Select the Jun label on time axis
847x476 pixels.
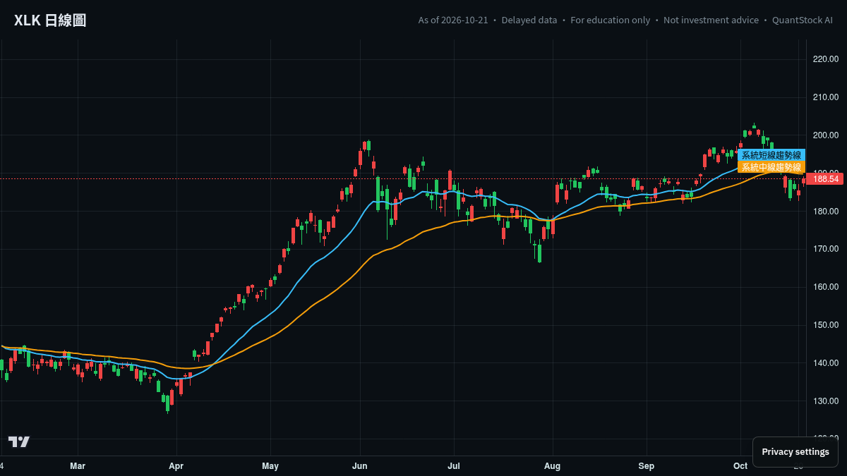pos(360,466)
